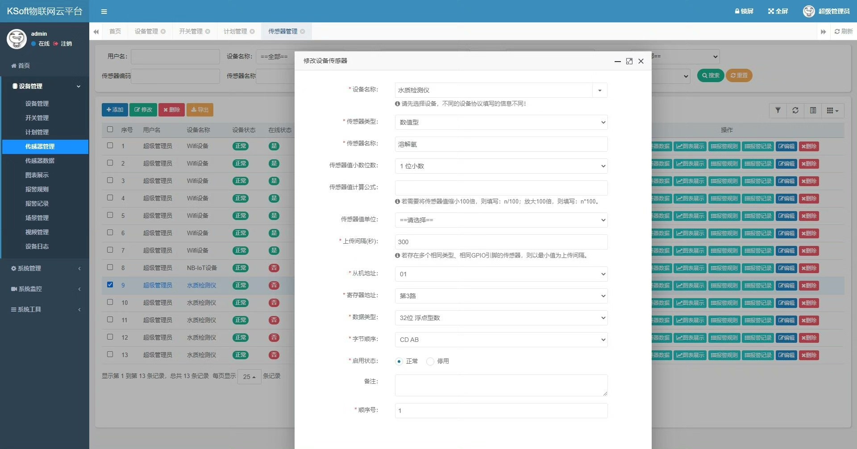The height and width of the screenshot is (449, 857).
Task: Click the lock screen icon 锁屏
Action: [744, 11]
